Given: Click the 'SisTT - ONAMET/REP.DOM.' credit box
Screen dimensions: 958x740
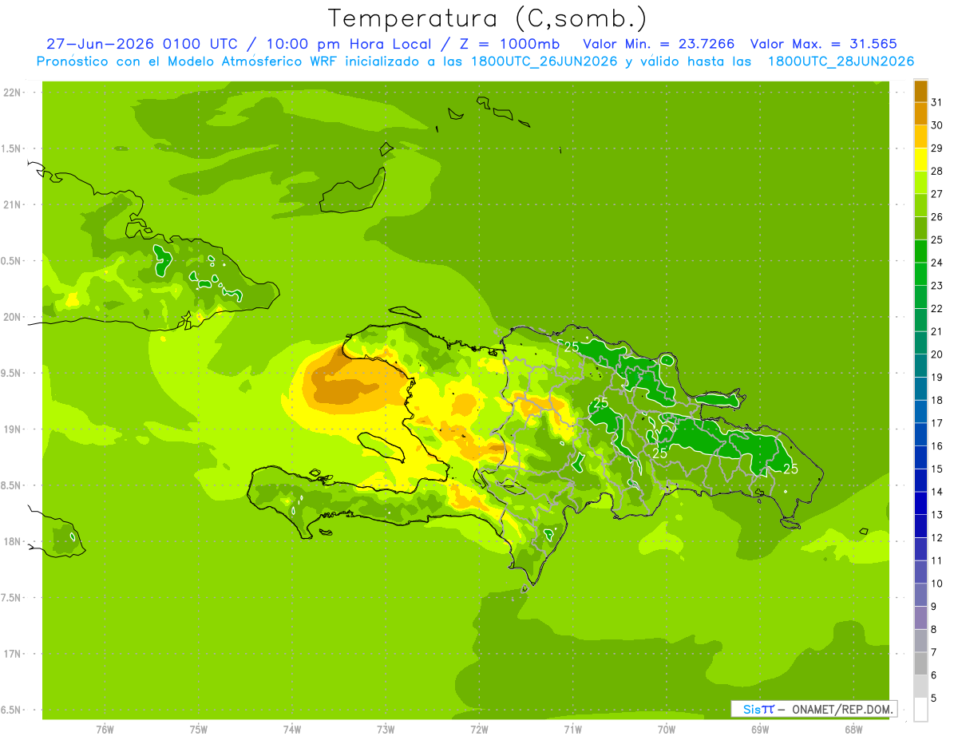Looking at the screenshot, I should (814, 709).
